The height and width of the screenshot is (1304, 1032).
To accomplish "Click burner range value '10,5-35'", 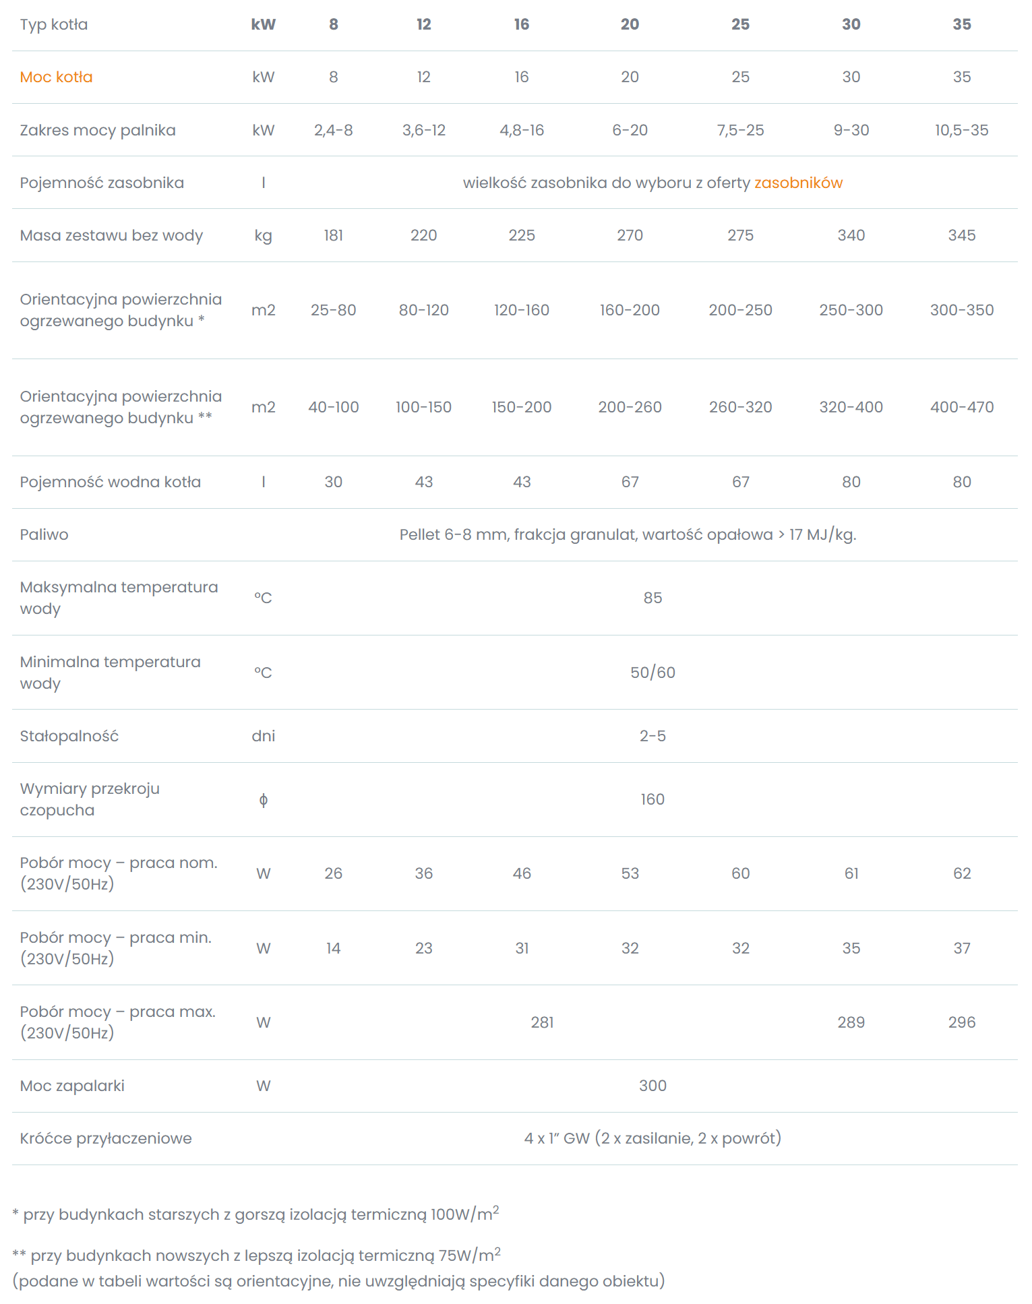I will [x=961, y=130].
